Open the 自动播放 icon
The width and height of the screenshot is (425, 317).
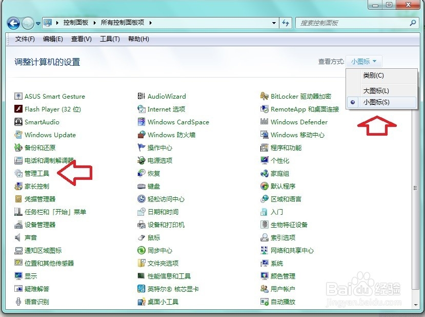[264, 302]
